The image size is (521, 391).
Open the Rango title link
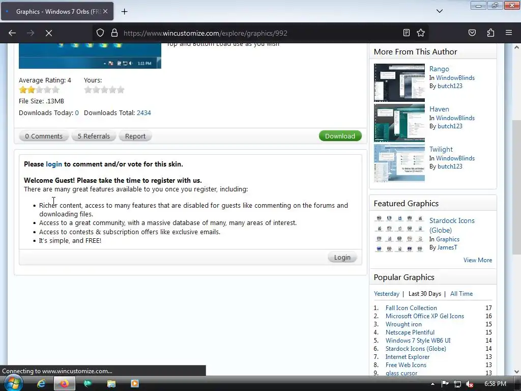(439, 69)
